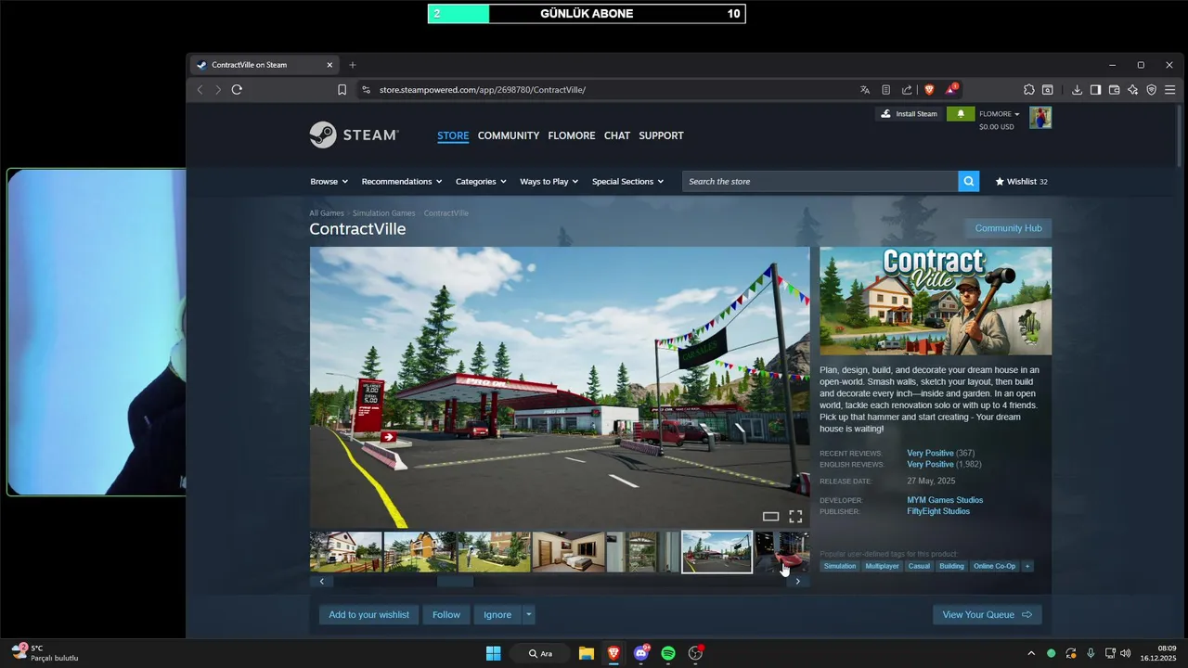
Task: Open the extensions puzzle icon
Action: (1029, 90)
